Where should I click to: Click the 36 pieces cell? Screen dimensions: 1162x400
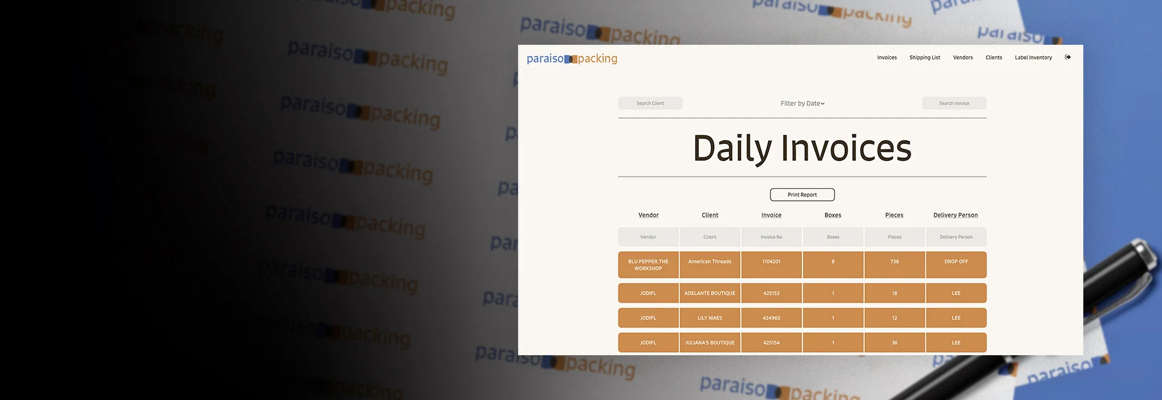coord(894,343)
